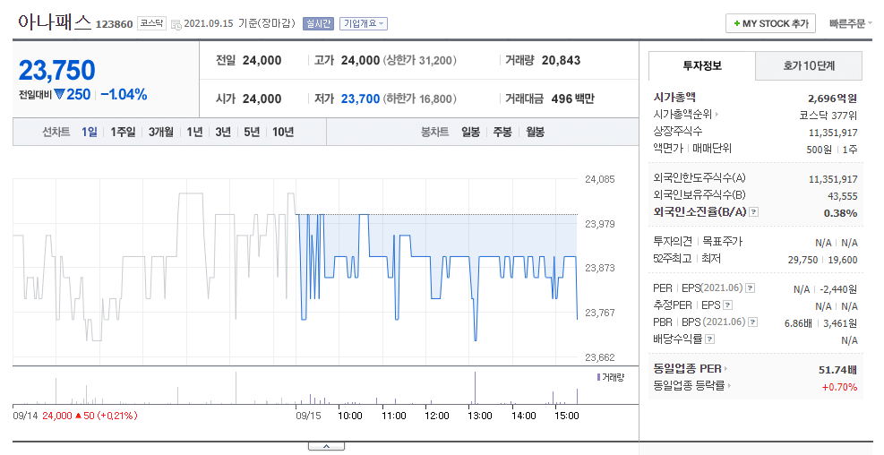Screen dimensions: 884x455
Task: Click the stock code 123860
Action: pyautogui.click(x=115, y=24)
